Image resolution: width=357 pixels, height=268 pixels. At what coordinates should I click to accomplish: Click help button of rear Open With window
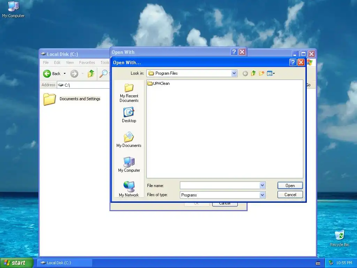(234, 52)
